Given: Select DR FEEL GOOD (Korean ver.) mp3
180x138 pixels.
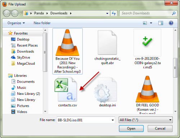Looking at the screenshot, I should pyautogui.click(x=147, y=95).
